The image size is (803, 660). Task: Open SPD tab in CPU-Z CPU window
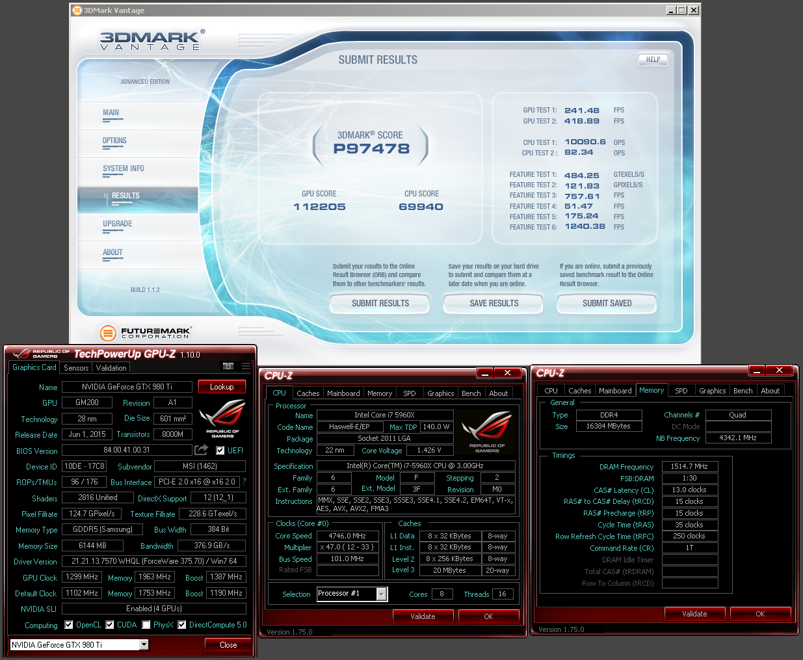pos(410,393)
